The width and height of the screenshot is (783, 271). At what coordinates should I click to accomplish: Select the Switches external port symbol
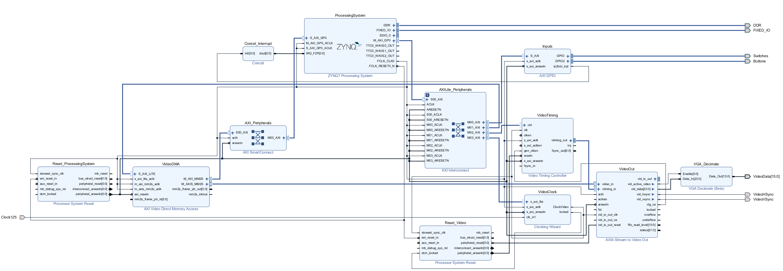tap(747, 56)
